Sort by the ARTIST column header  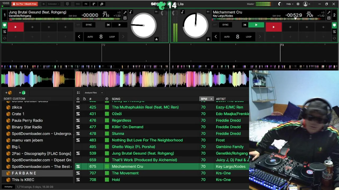pyautogui.click(x=221, y=99)
